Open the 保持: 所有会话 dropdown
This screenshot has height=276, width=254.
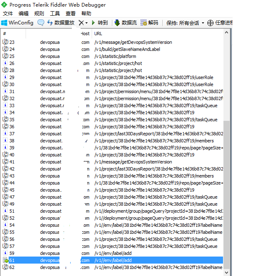point(185,23)
